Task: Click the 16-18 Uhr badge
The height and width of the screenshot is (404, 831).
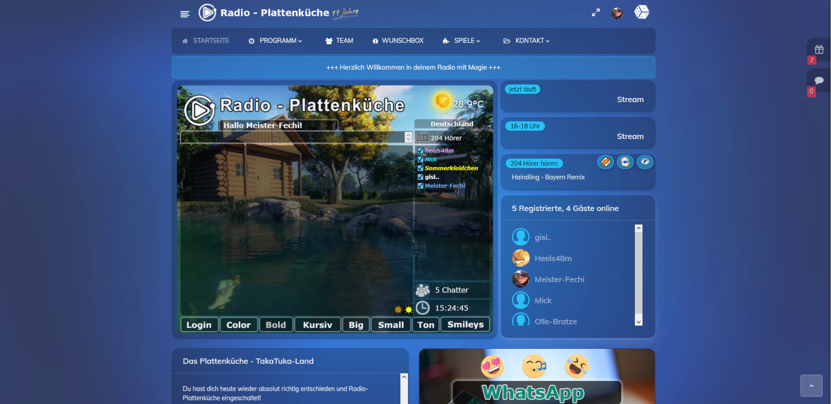Action: [525, 126]
